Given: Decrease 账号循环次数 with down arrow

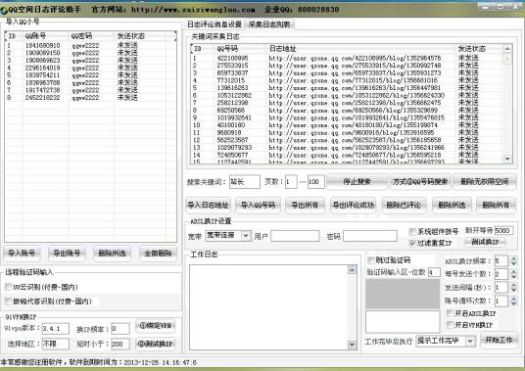Looking at the screenshot, I should [x=513, y=303].
